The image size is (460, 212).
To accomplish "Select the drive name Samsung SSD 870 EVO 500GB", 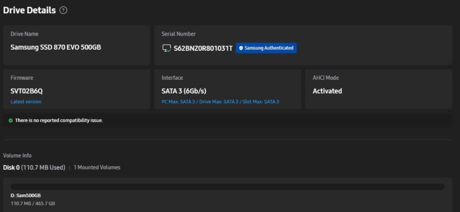I will pos(56,47).
